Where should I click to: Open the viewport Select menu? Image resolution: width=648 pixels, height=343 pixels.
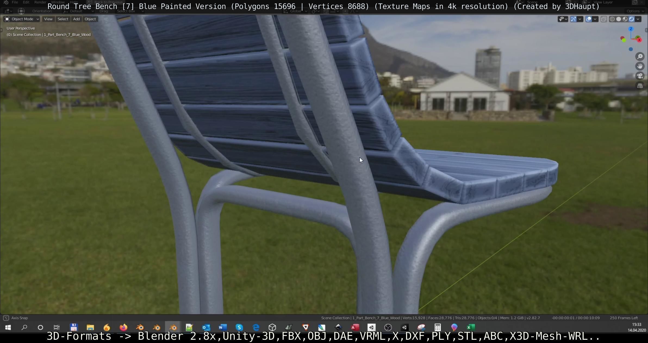pyautogui.click(x=63, y=19)
